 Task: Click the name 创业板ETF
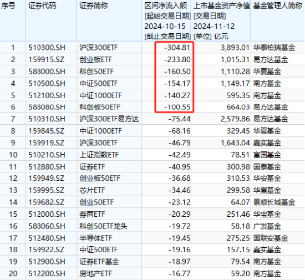click(96, 59)
